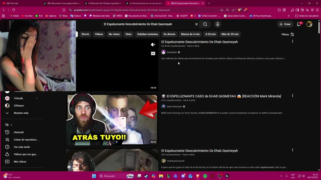
Task: Clear the YouTube search box text
Action: (x=196, y=24)
